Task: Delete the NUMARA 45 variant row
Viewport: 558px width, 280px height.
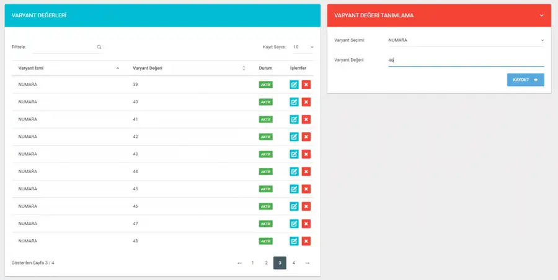Action: click(306, 189)
